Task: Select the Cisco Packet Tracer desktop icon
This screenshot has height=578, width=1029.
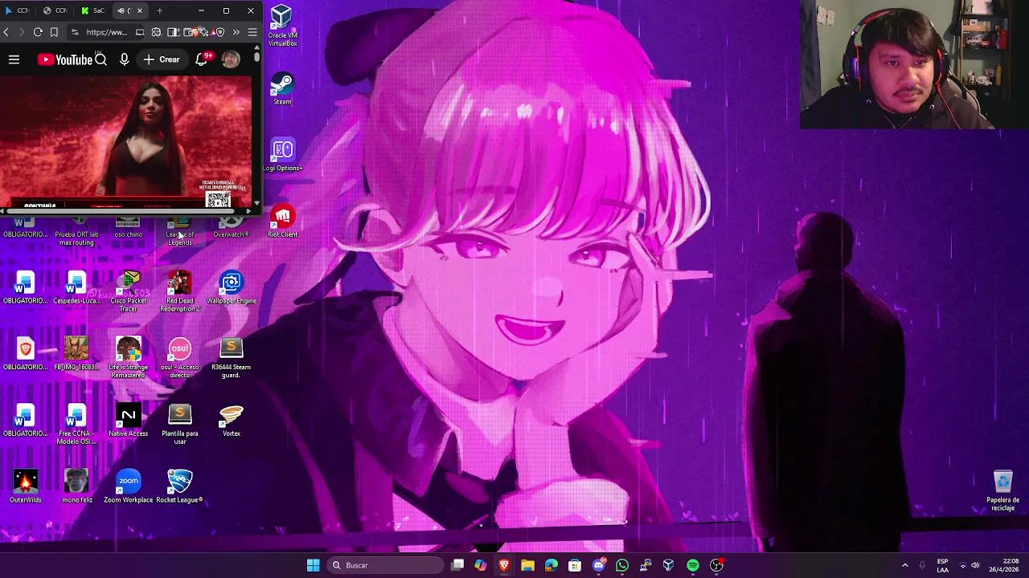Action: pyautogui.click(x=129, y=291)
